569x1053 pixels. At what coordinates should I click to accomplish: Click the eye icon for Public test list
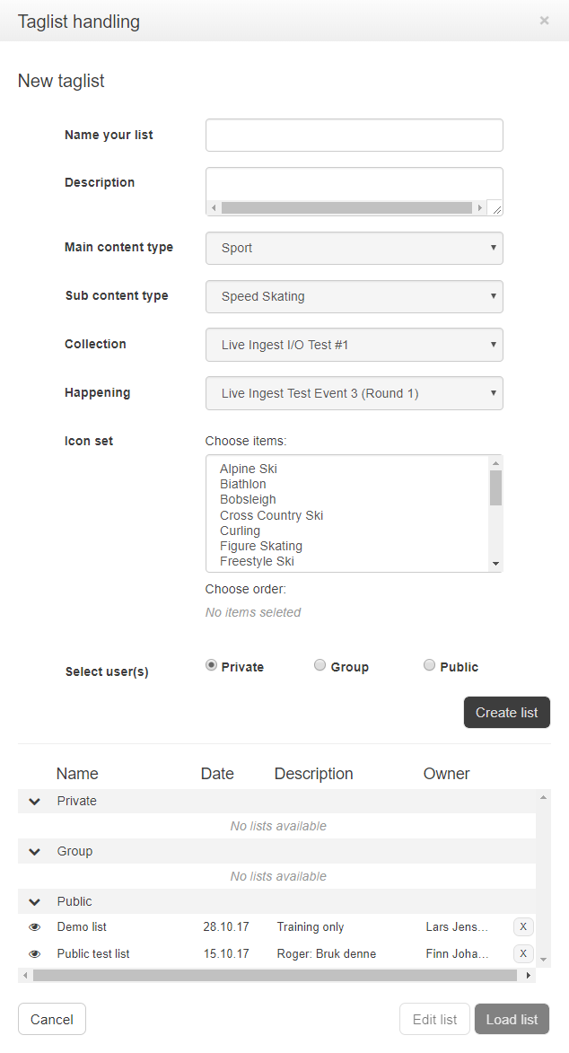[35, 954]
